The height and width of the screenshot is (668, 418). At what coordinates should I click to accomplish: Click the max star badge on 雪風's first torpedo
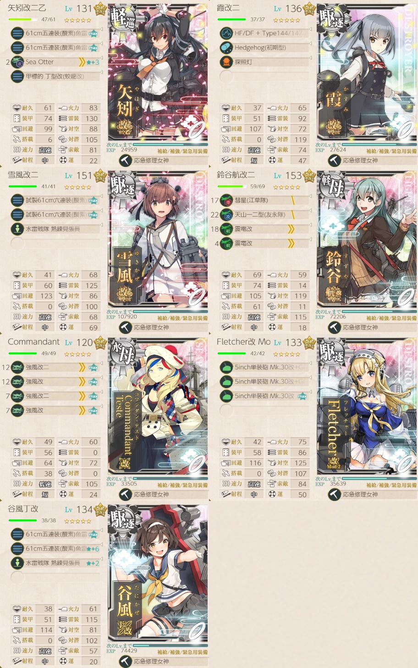(x=93, y=200)
